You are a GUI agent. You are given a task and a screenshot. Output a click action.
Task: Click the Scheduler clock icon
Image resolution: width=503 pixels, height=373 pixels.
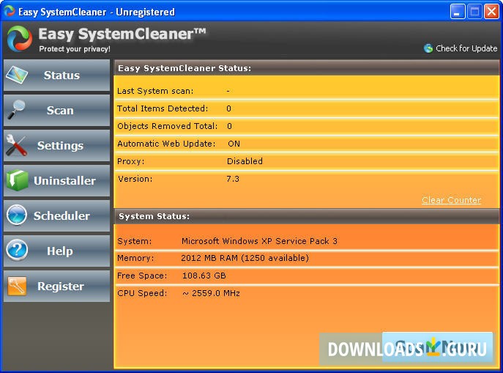[17, 215]
